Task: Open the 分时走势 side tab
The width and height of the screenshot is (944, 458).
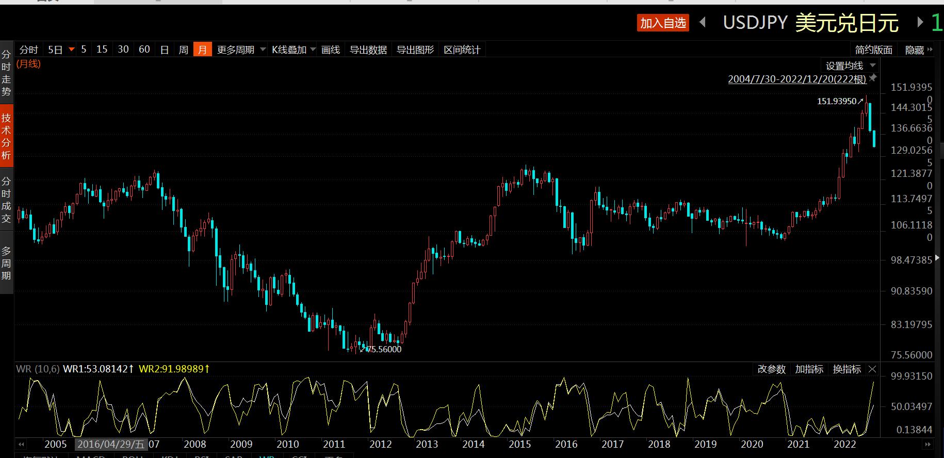Action: click(x=6, y=73)
